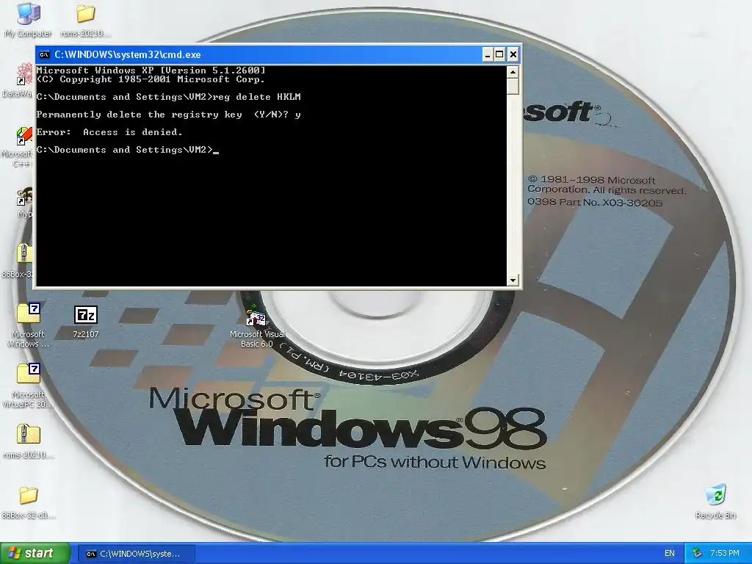The image size is (752, 564).
Task: Click the Copyright 1985-2001 Microsoft Corp. line
Action: click(x=151, y=79)
